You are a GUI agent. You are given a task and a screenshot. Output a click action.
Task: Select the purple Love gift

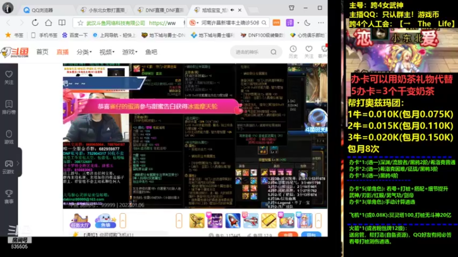[x=215, y=220]
